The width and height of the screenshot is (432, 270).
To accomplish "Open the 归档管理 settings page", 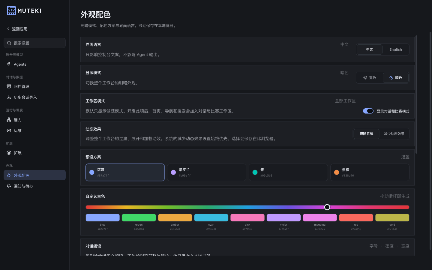I will pyautogui.click(x=34, y=86).
